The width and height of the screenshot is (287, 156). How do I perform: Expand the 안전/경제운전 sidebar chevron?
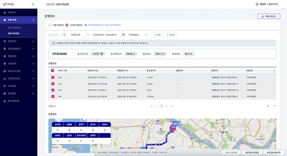click(33, 49)
